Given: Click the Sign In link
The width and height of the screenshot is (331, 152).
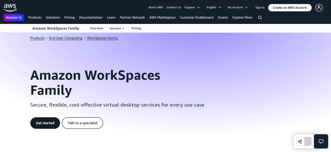Looking at the screenshot, I should tap(260, 7).
